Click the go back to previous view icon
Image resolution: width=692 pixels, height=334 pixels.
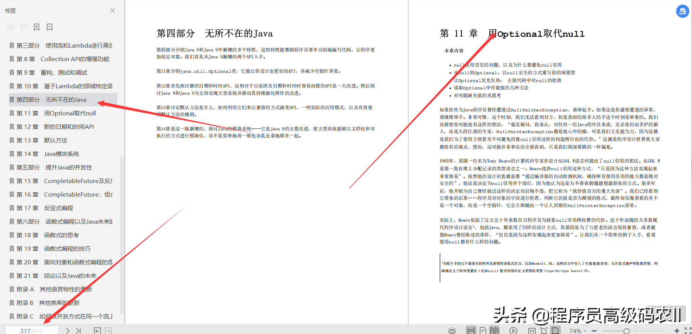tap(97, 331)
